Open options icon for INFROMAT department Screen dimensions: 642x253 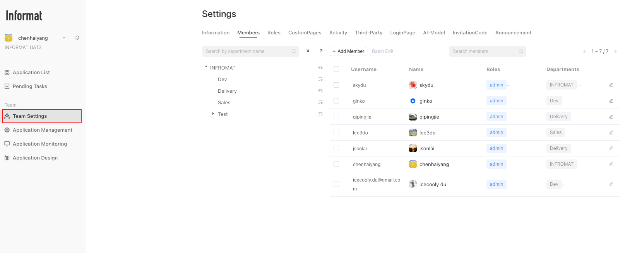point(320,68)
